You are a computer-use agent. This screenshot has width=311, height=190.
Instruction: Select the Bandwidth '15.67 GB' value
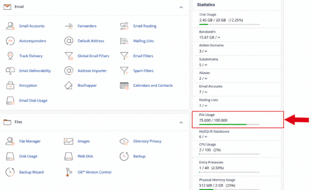207,38
